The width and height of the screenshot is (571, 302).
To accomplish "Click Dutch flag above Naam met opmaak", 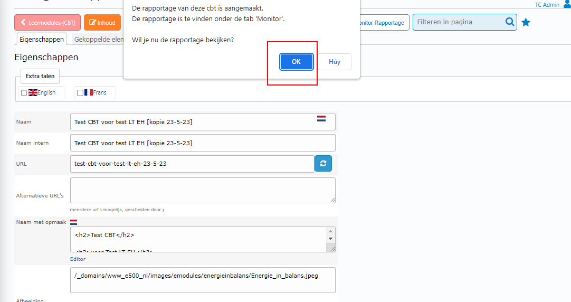I will [x=74, y=222].
